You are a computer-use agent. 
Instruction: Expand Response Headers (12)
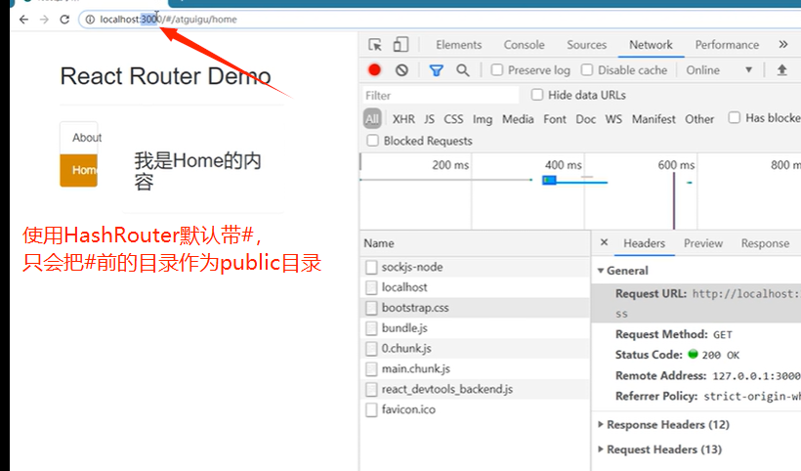coord(602,424)
